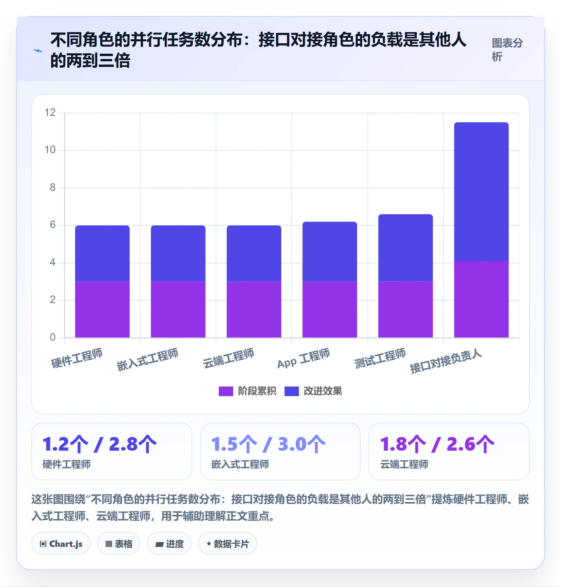Click the 接口对接负责人 x-axis label

coord(446,361)
